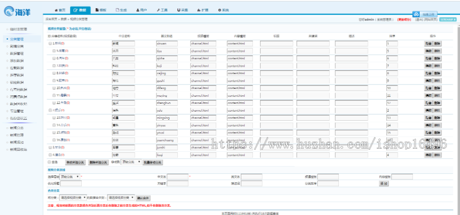Click the 删除 button in the lieqi row
460x215 pixels.
click(437, 155)
